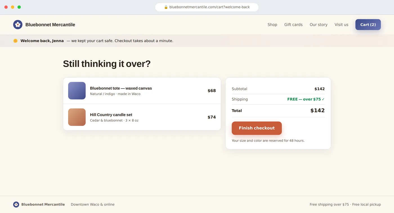Click the "Bluebonnet tote — waxed canvas" title
Image resolution: width=394 pixels, height=213 pixels.
click(x=121, y=88)
